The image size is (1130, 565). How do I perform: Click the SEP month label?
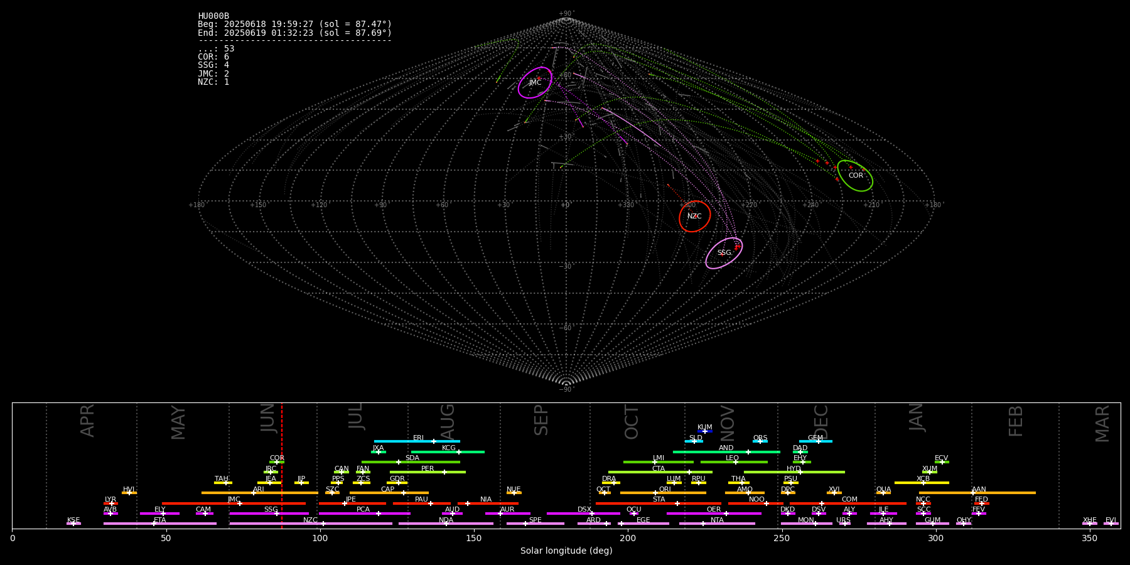(541, 420)
